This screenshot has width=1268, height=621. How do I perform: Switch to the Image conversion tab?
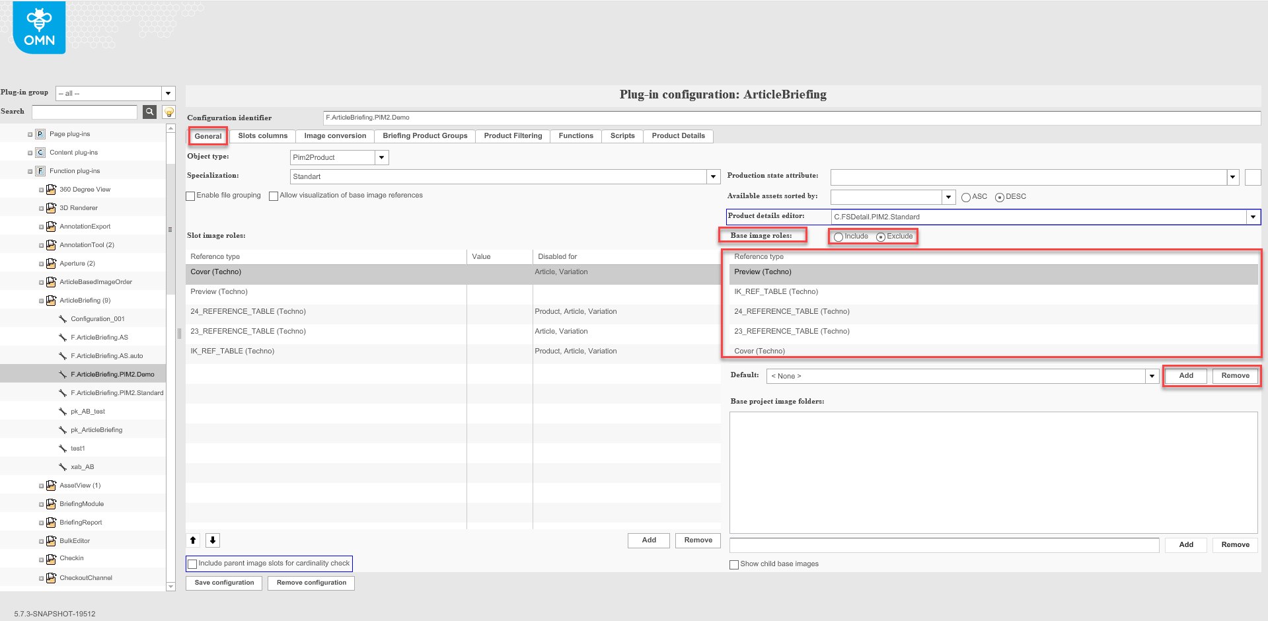[335, 135]
